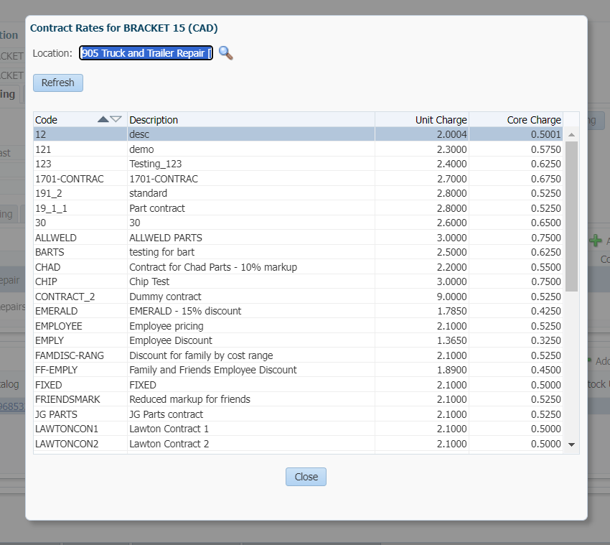The width and height of the screenshot is (610, 545).
Task: Click the Core Charge column header
Action: [516, 120]
